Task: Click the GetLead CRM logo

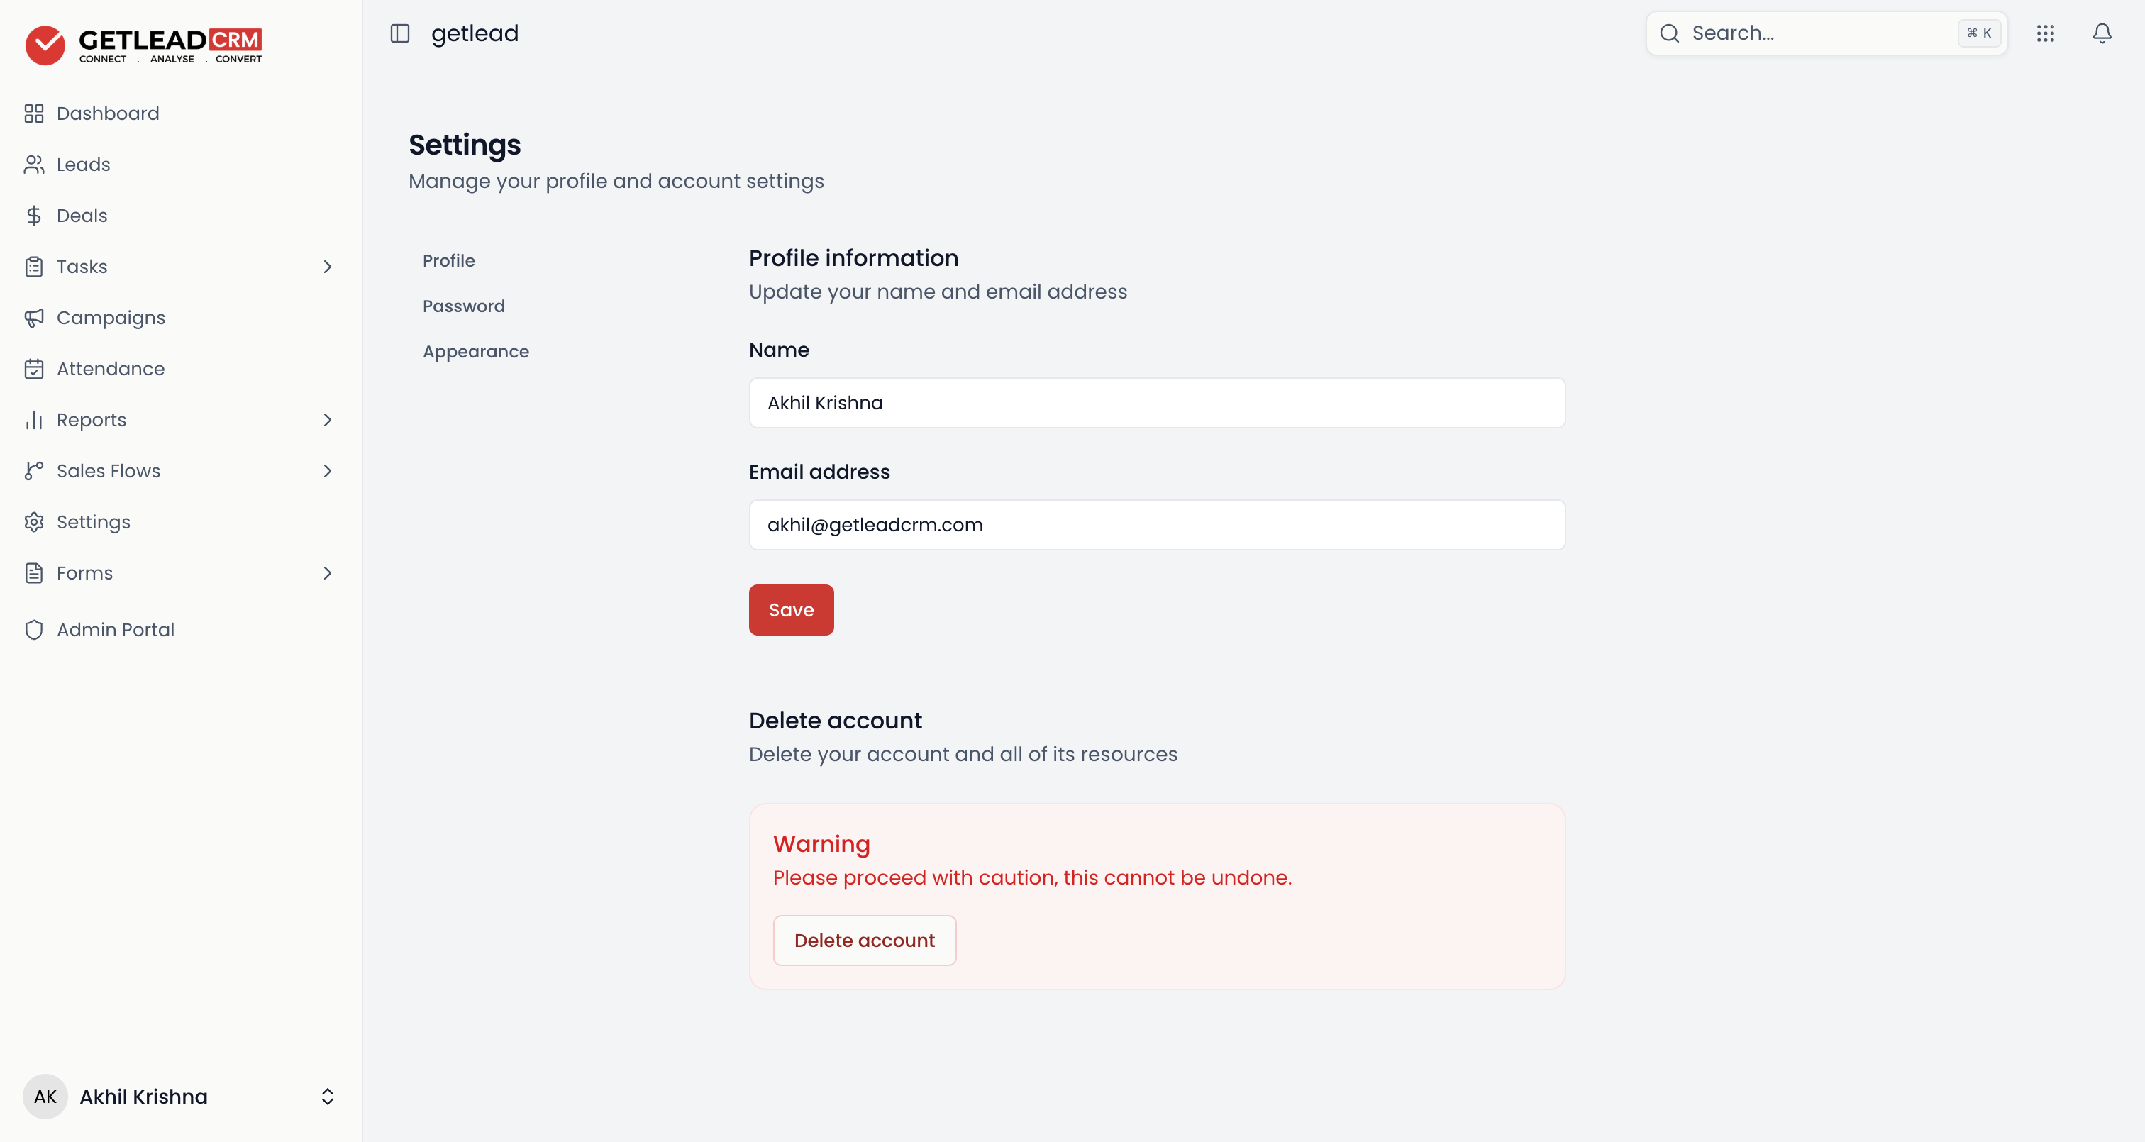Action: pyautogui.click(x=143, y=44)
